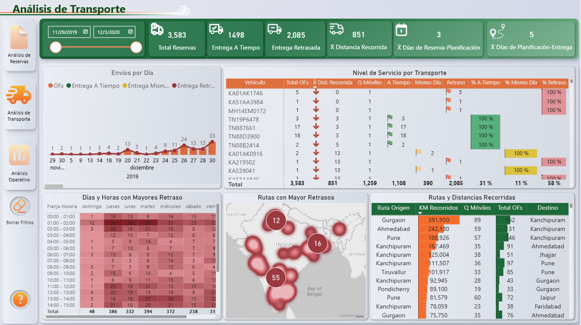
Task: Click the calendar icon in the start date box
Action: pyautogui.click(x=85, y=32)
